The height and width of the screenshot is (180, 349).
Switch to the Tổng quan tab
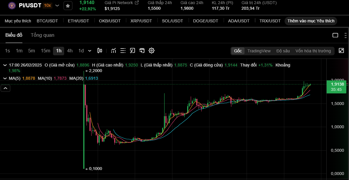pos(42,35)
